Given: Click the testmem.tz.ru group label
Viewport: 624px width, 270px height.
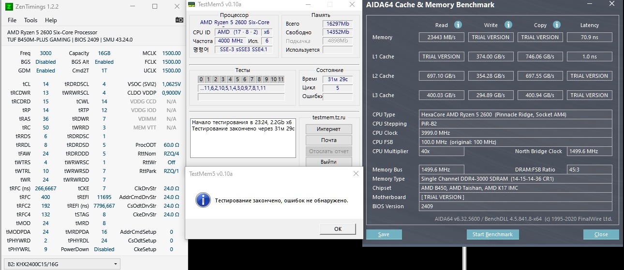Looking at the screenshot, I should [329, 117].
